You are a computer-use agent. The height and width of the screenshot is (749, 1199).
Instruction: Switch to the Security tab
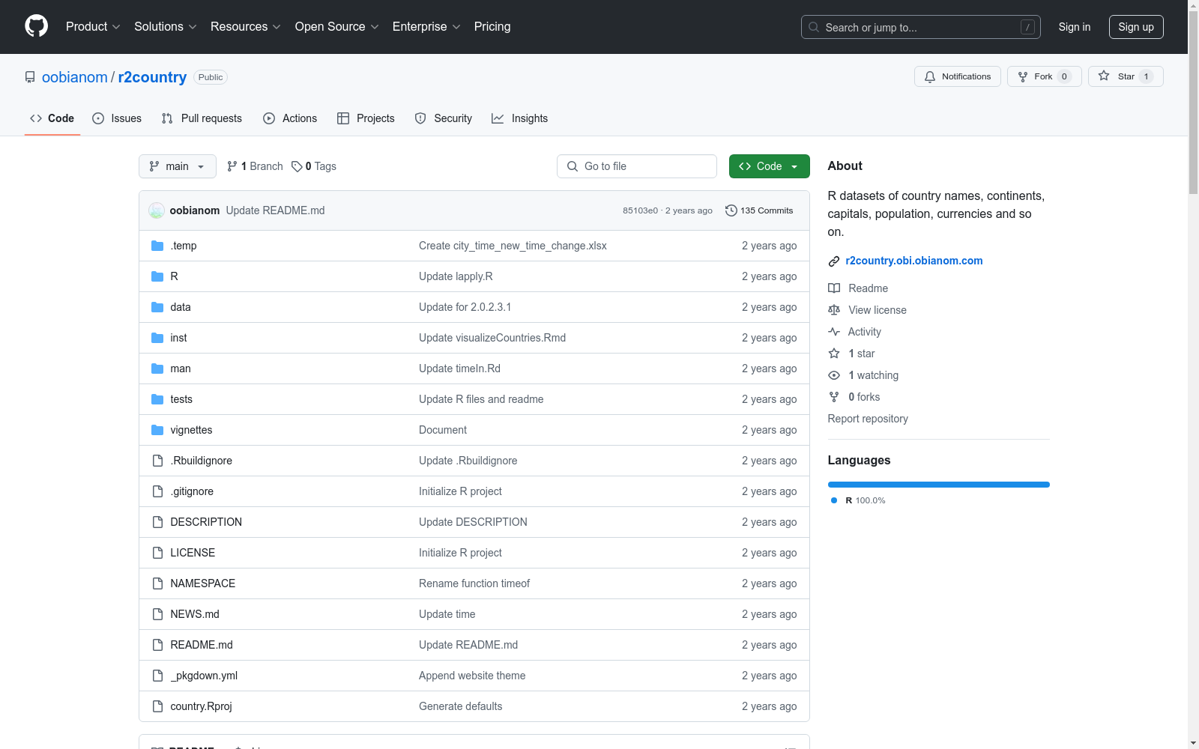coord(444,118)
